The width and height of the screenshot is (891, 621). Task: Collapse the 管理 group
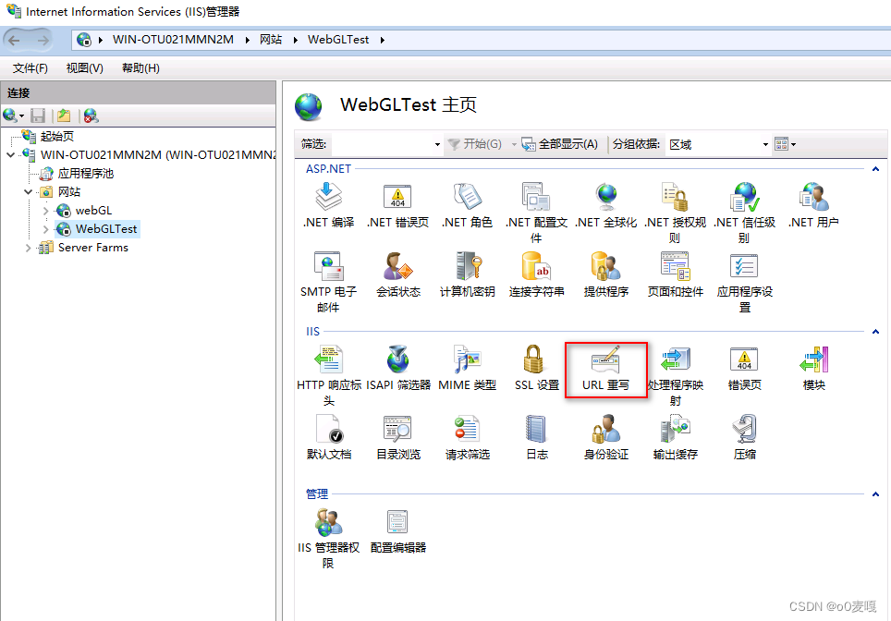[x=875, y=493]
